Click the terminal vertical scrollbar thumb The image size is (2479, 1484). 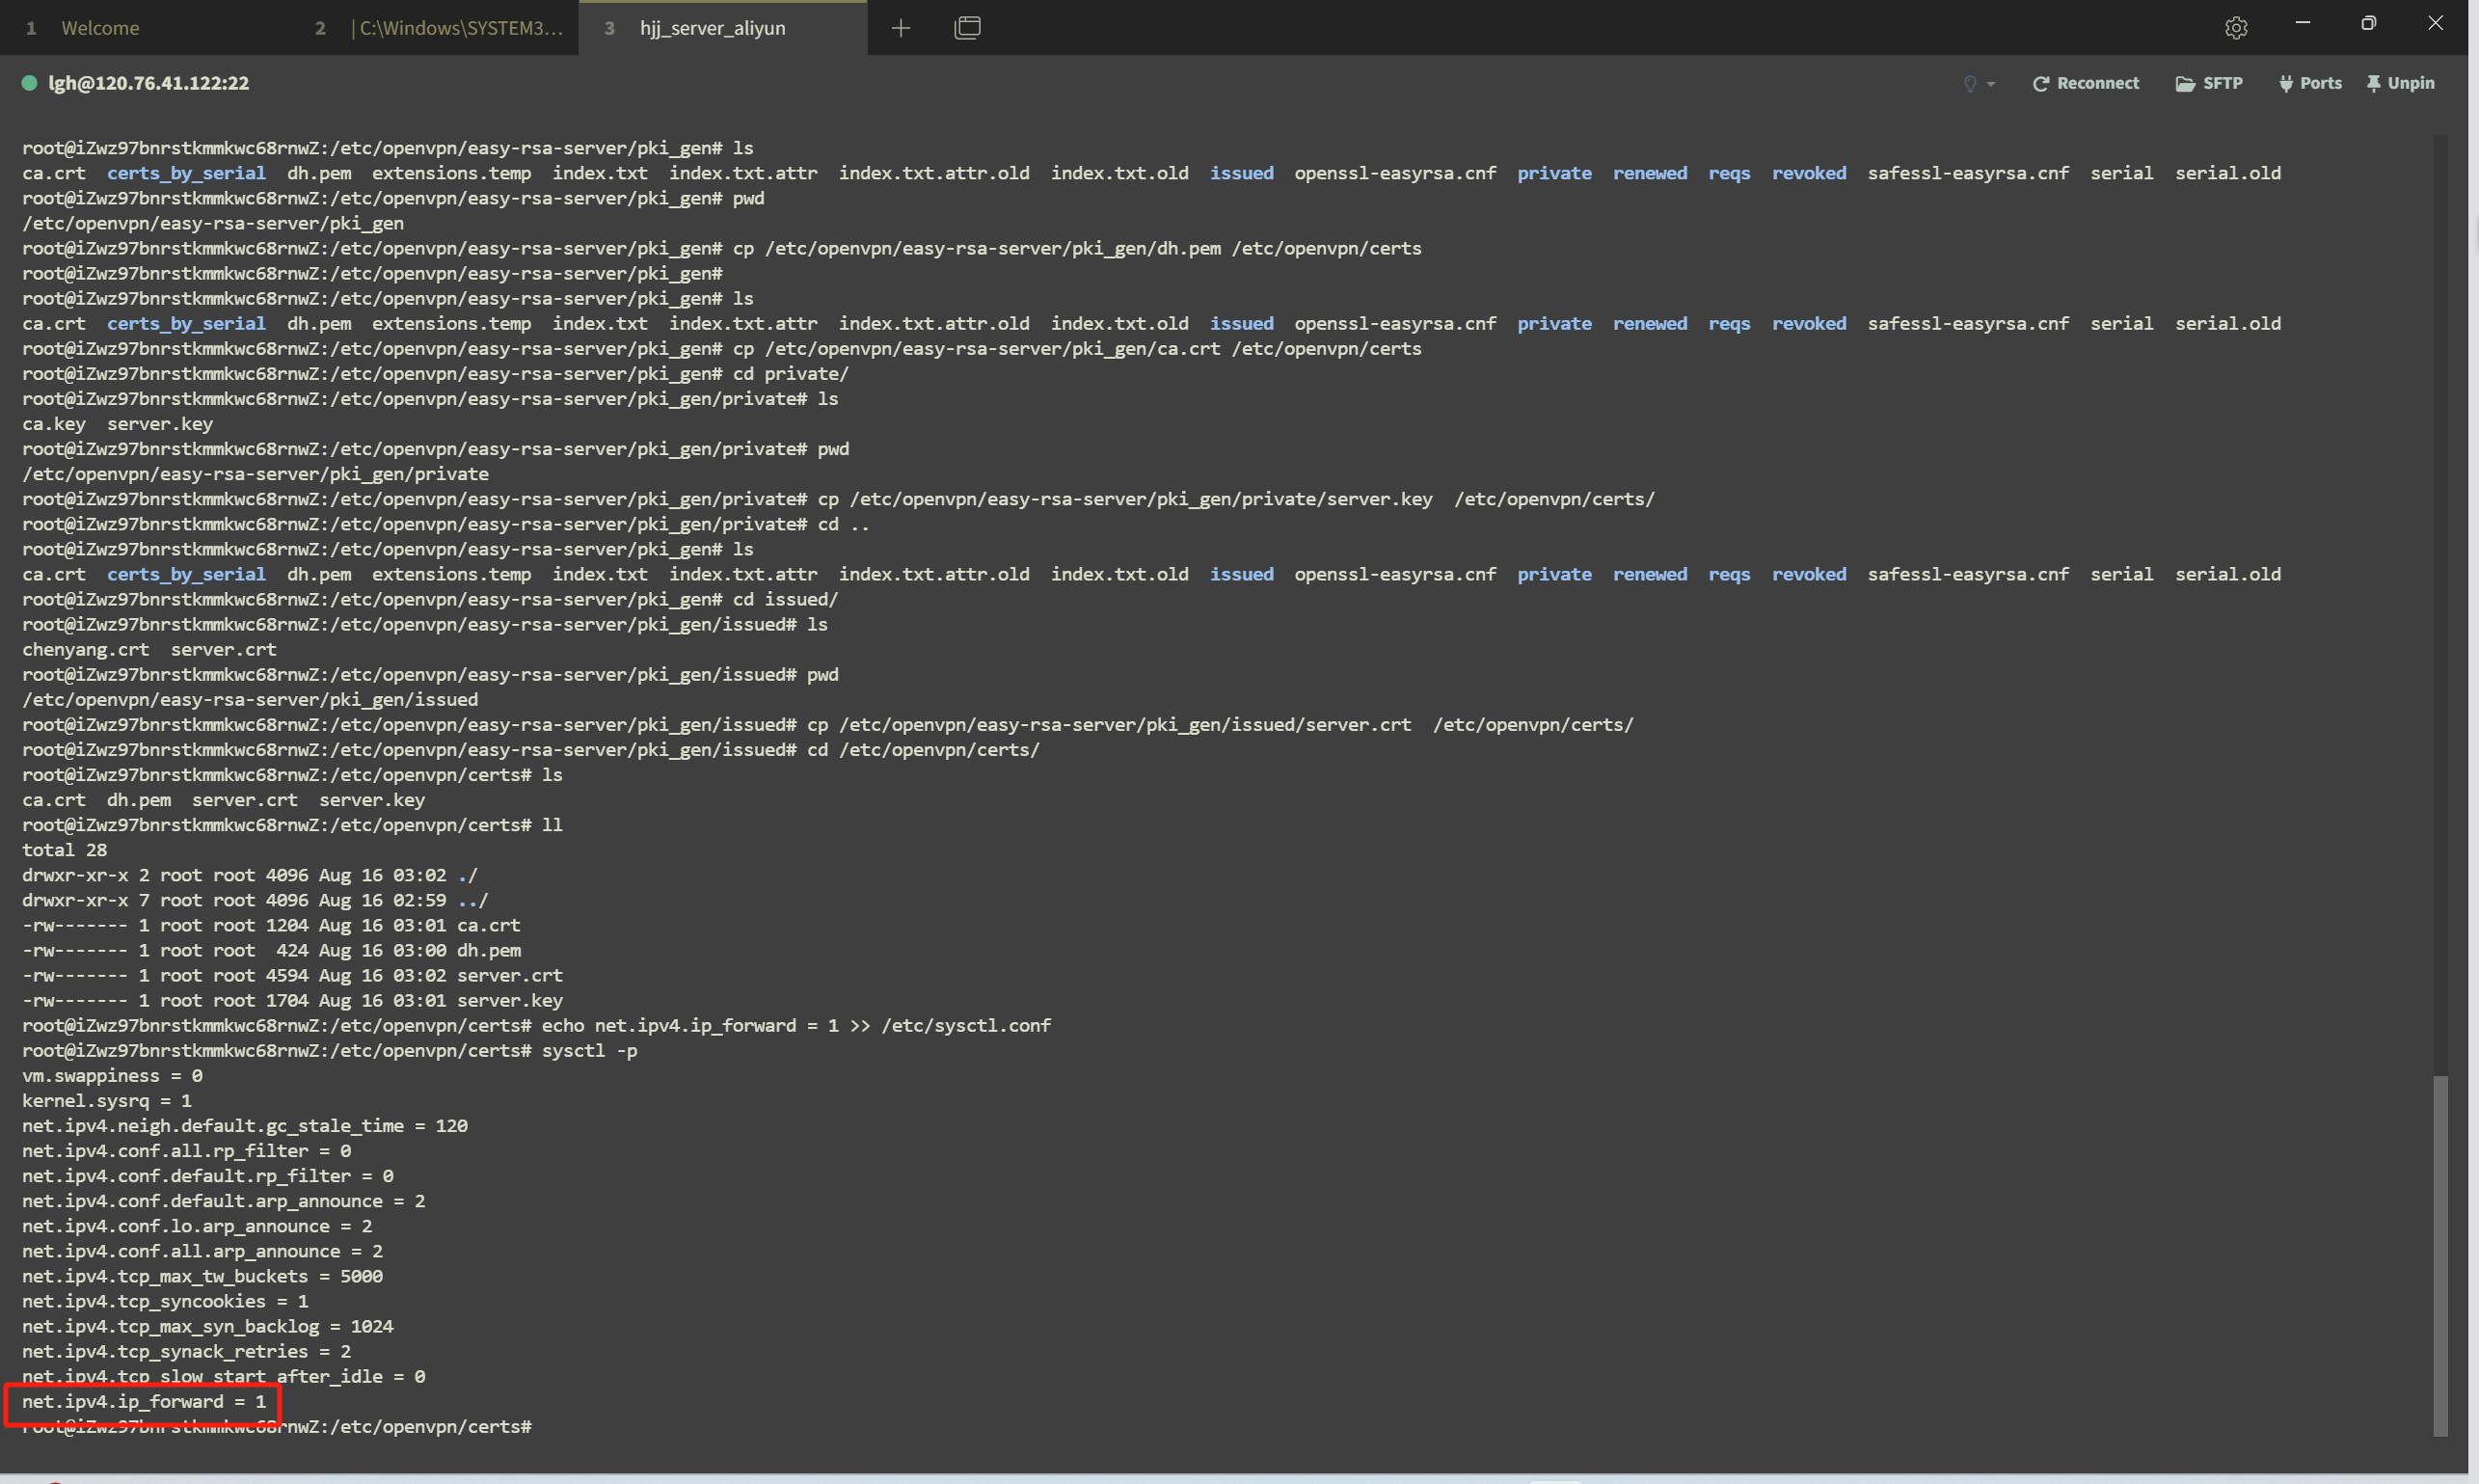point(2440,1255)
